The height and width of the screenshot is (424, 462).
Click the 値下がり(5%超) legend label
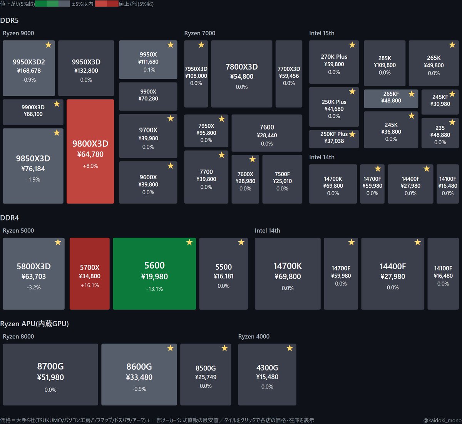pos(17,4)
